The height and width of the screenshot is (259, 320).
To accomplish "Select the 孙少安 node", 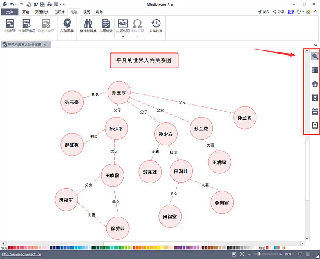I will [166, 134].
